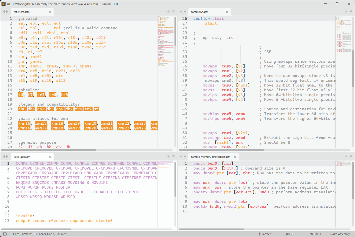This screenshot has width=355, height=237.
Task: Open the hamburger main menu
Action: click(9, 4)
